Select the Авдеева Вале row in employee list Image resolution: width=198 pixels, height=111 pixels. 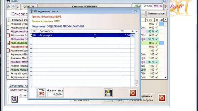[19, 43]
